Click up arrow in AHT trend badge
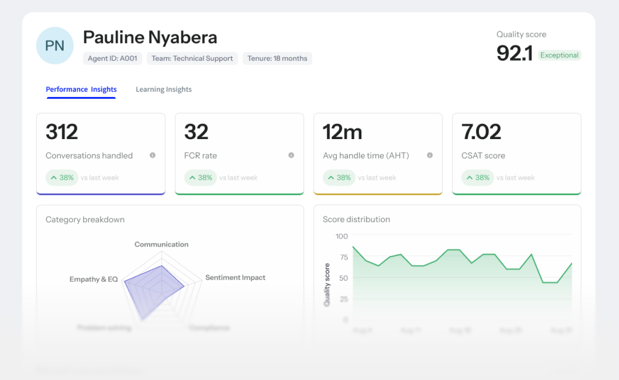619x380 pixels. (331, 178)
